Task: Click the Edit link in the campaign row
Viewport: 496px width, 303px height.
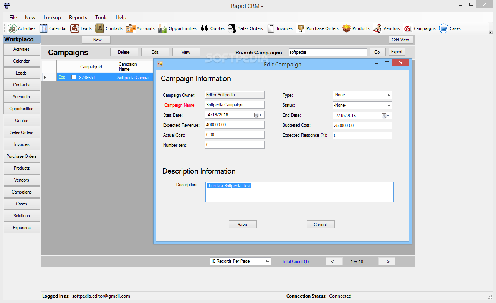Action: tap(61, 77)
